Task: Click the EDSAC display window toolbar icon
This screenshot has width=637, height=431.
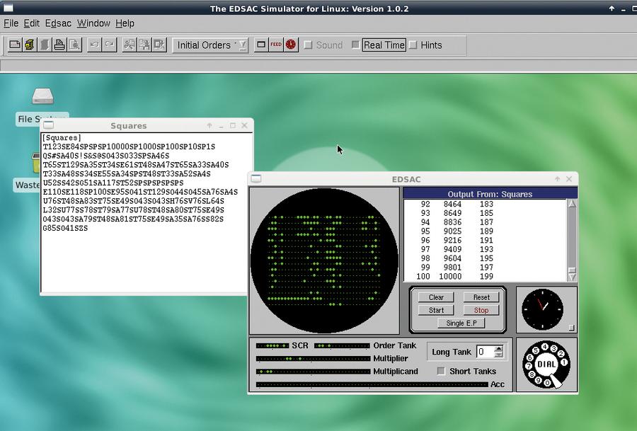Action: point(260,45)
